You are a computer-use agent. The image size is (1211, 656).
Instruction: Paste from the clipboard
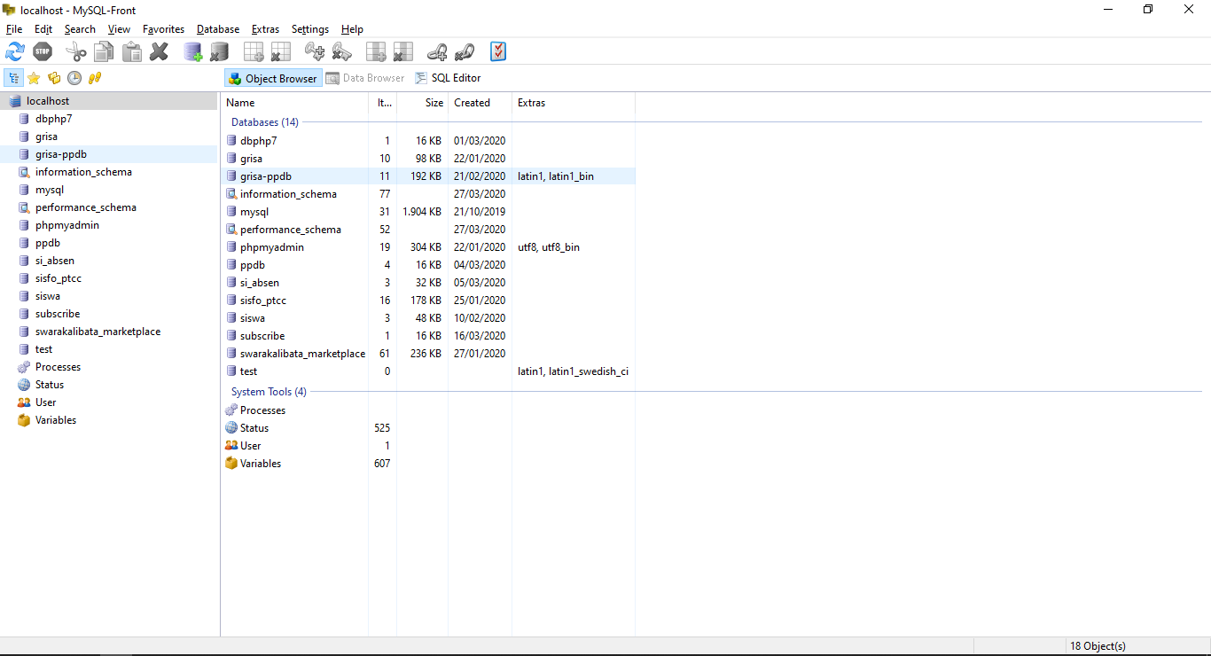point(131,51)
